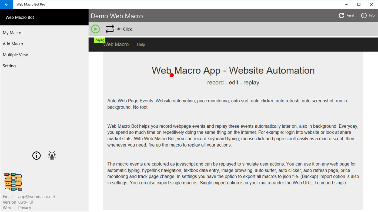Play the Demo Web Macro
378x212 pixels.
coord(95,29)
